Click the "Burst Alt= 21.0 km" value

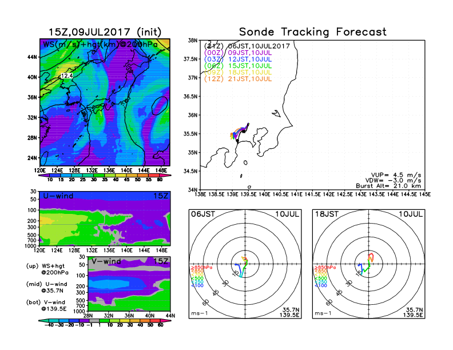(x=388, y=186)
